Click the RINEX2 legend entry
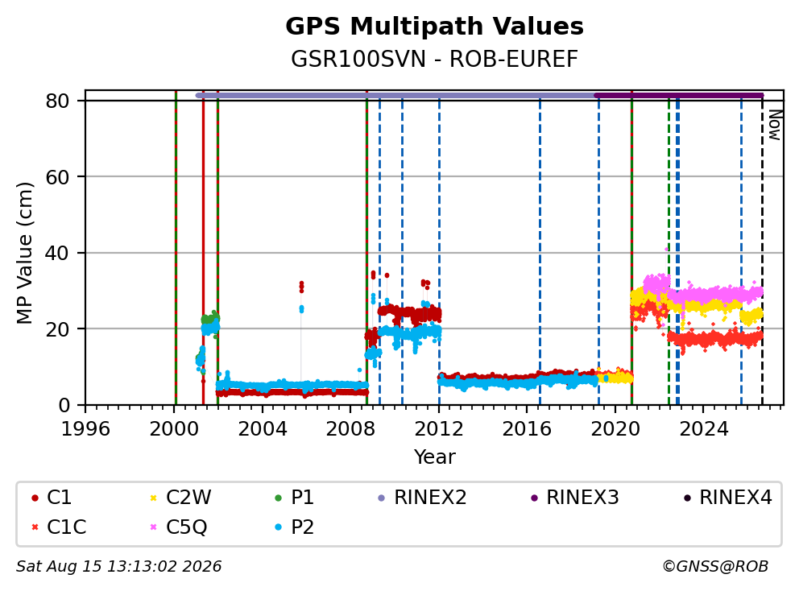This screenshot has height=591, width=799. pos(422,498)
